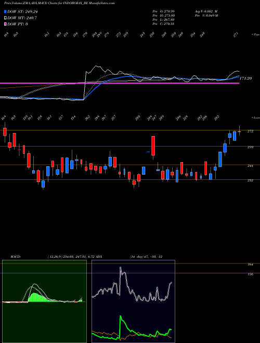The width and height of the screenshot is (260, 343).
Task: Click the Avg V: 0.002 M value
Action: click(x=206, y=11)
